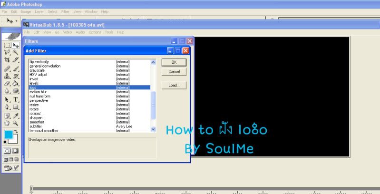This screenshot has width=380, height=194.
Task: Open the Move tool preset dropdown arrow
Action: pyautogui.click(x=17, y=21)
